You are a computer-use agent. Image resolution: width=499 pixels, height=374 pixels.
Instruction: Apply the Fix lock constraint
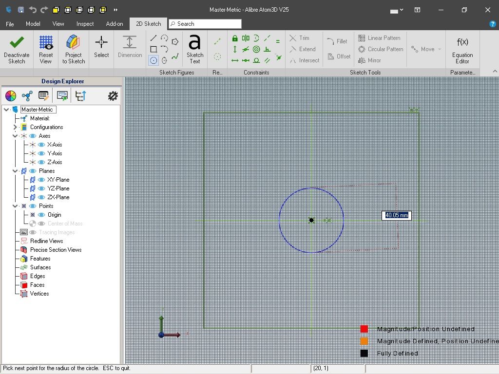235,38
